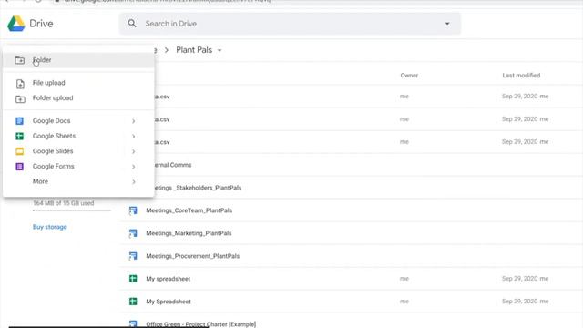The image size is (583, 328).
Task: Select Meetings_Marketing_PlantPals file name
Action: click(x=189, y=233)
